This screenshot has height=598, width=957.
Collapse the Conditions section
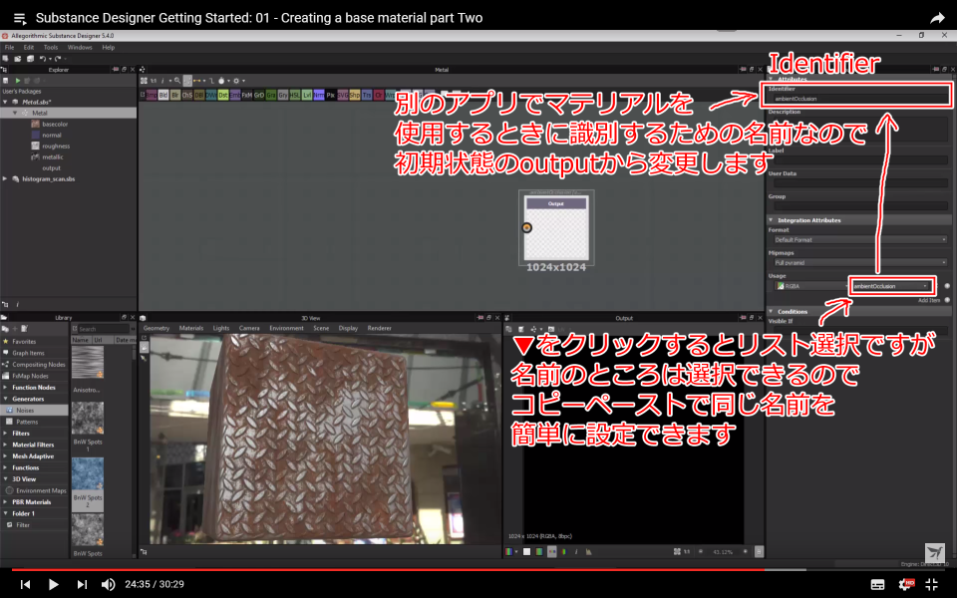pyautogui.click(x=771, y=311)
